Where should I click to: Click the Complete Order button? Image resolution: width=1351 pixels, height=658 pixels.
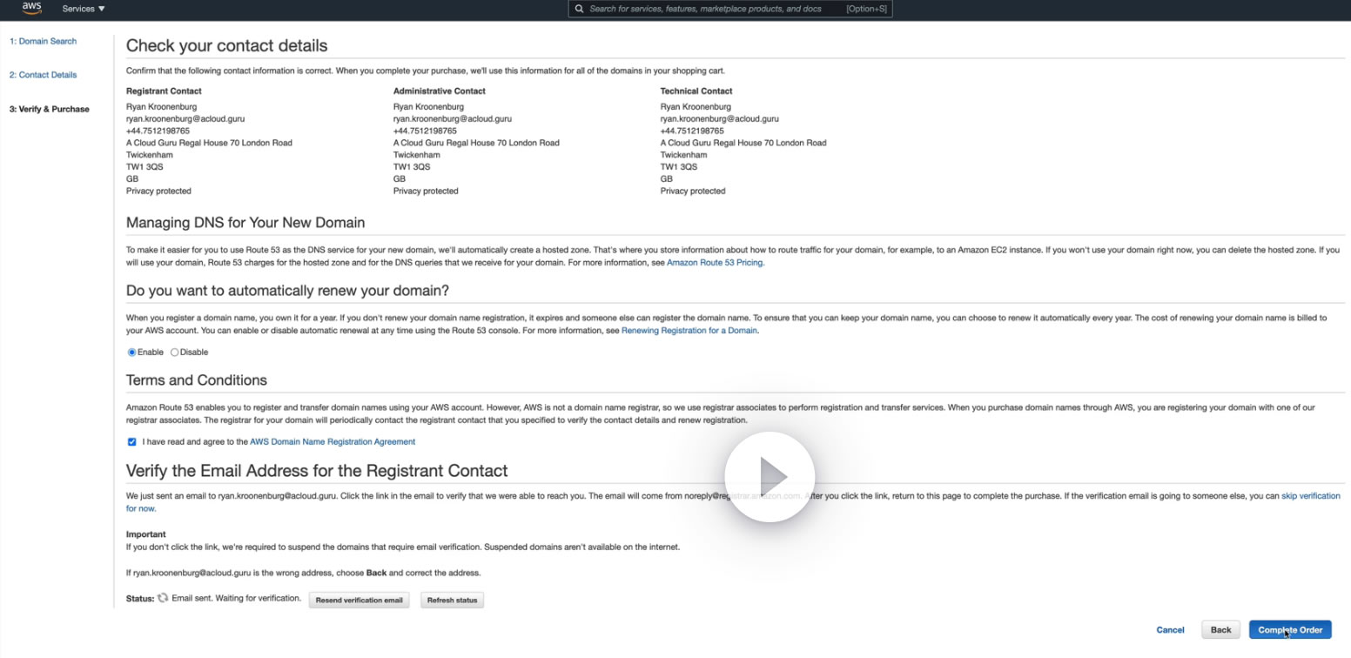(x=1290, y=630)
